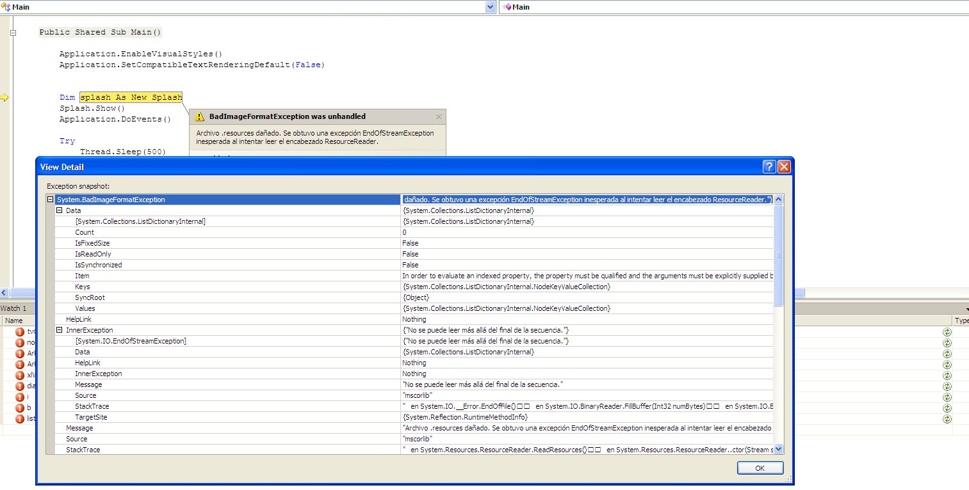Click the error icon of the no watch row

20,343
